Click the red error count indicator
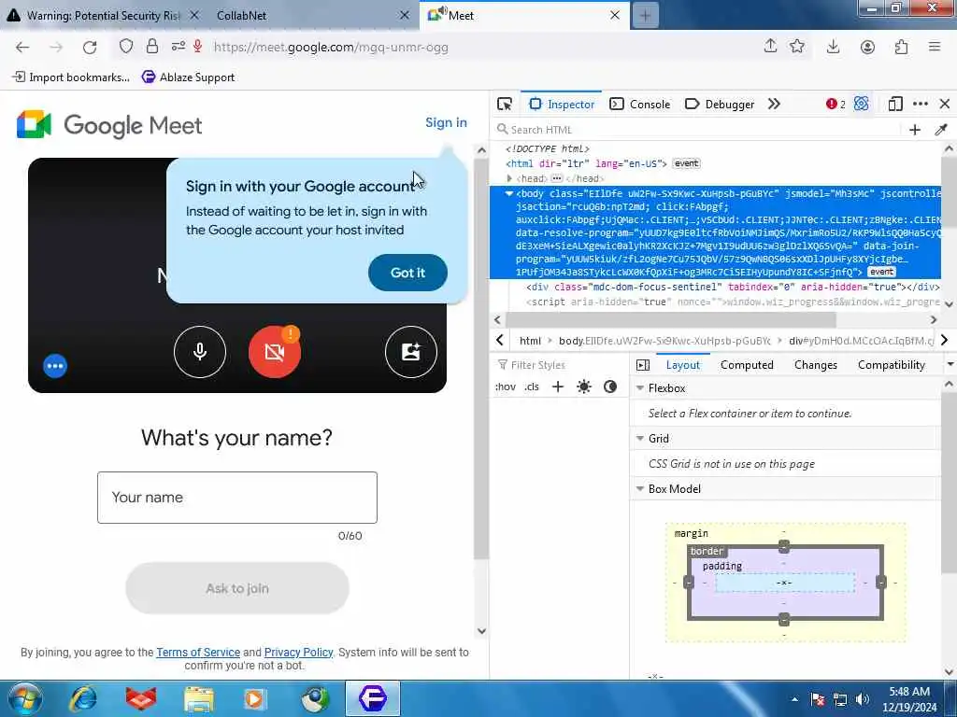The height and width of the screenshot is (717, 957). 836,105
